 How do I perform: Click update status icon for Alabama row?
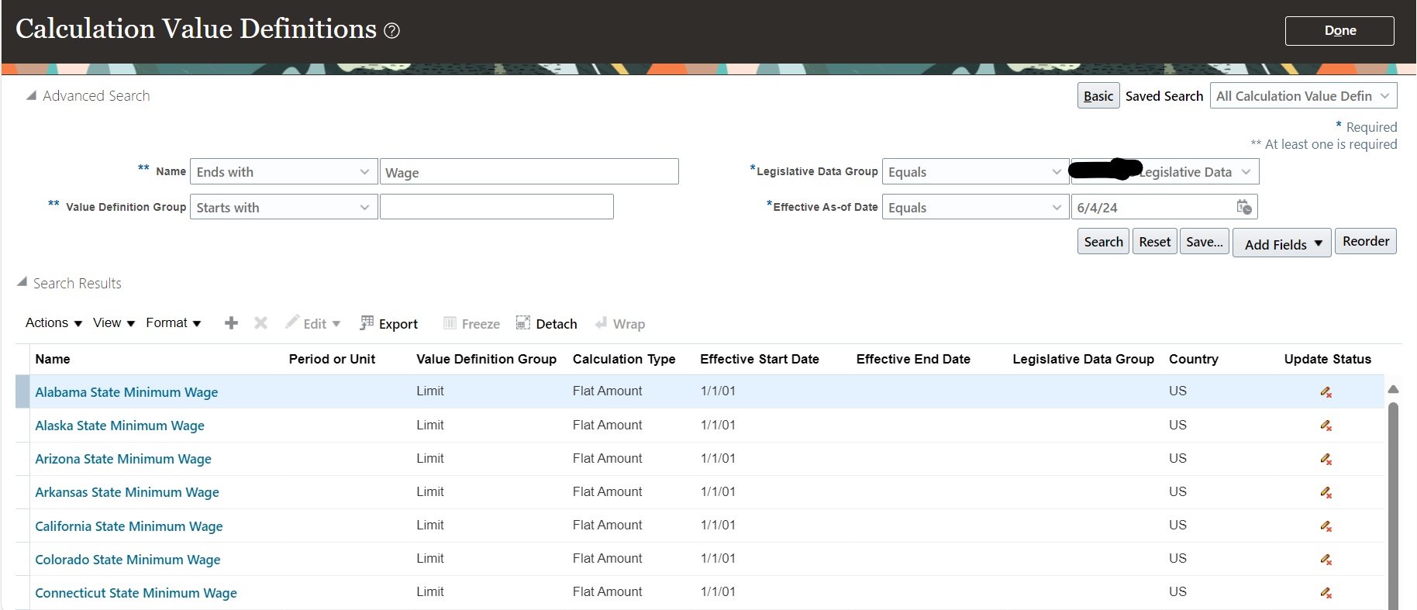pos(1326,392)
